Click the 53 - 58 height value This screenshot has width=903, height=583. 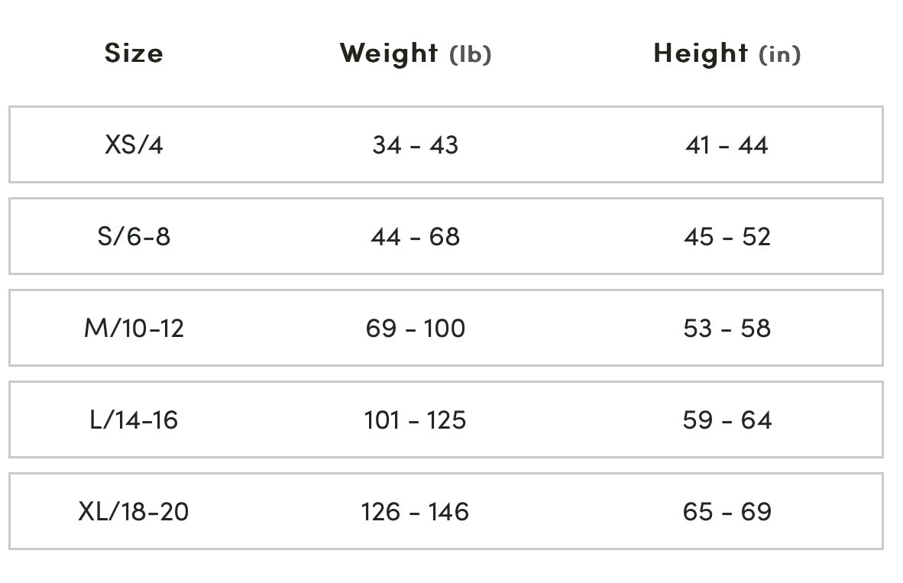tap(727, 328)
